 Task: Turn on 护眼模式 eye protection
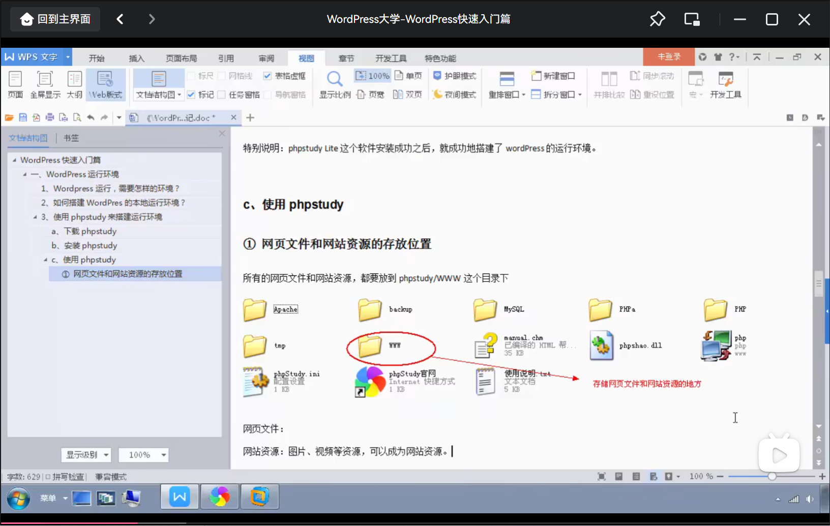click(454, 76)
